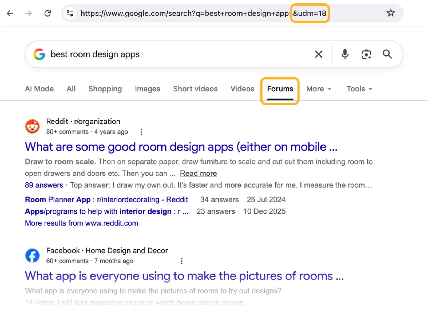Select the Forums tab
This screenshot has width=428, height=312.
tap(280, 89)
